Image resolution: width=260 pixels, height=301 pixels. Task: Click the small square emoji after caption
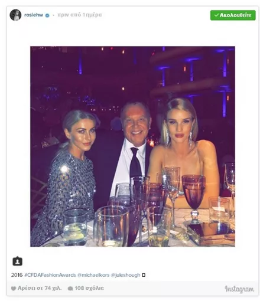tap(144, 275)
